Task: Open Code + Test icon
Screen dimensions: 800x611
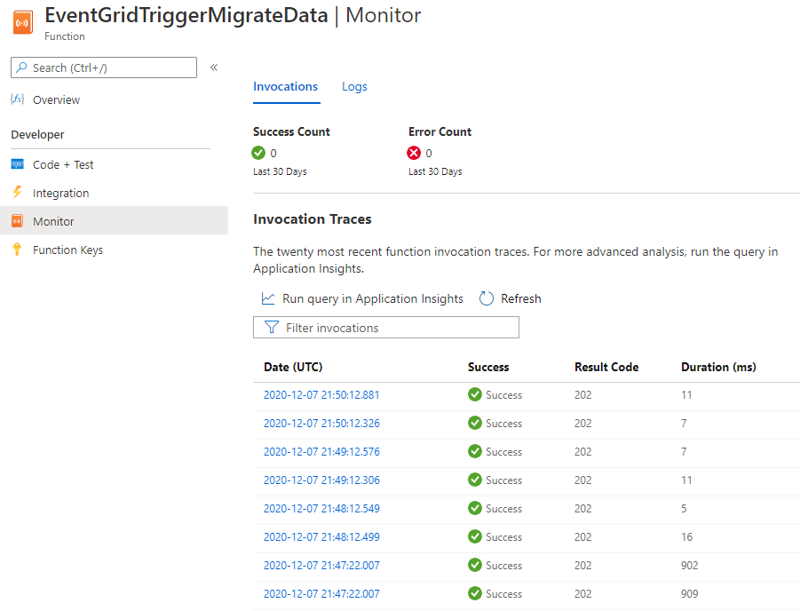Action: click(x=17, y=164)
